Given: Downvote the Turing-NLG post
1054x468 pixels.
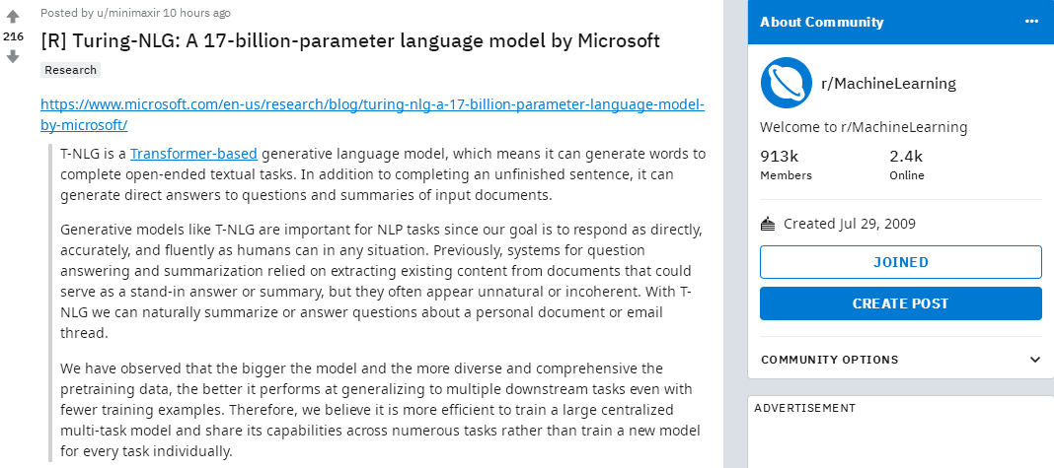Looking at the screenshot, I should (x=13, y=56).
